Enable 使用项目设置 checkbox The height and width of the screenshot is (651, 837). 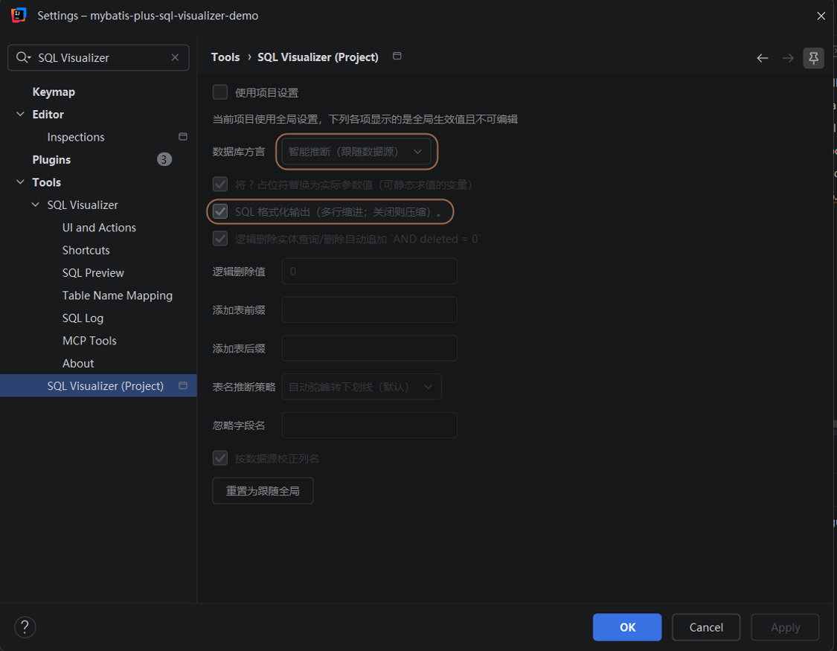(x=220, y=92)
